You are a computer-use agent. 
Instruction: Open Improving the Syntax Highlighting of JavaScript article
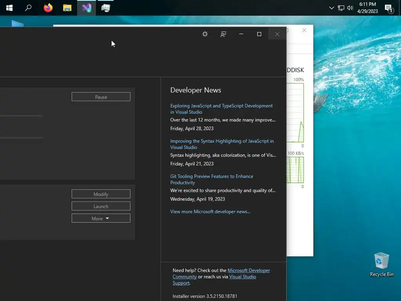(222, 144)
